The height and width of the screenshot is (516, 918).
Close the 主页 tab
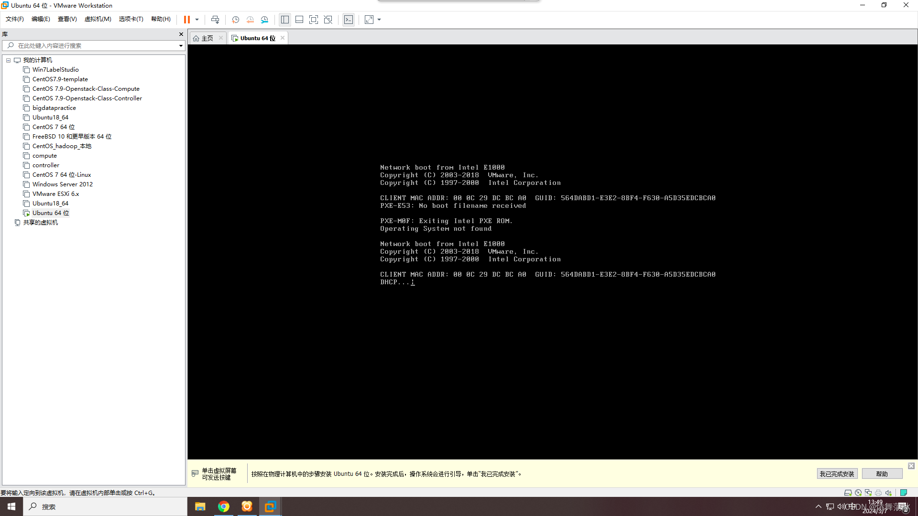[x=221, y=38]
